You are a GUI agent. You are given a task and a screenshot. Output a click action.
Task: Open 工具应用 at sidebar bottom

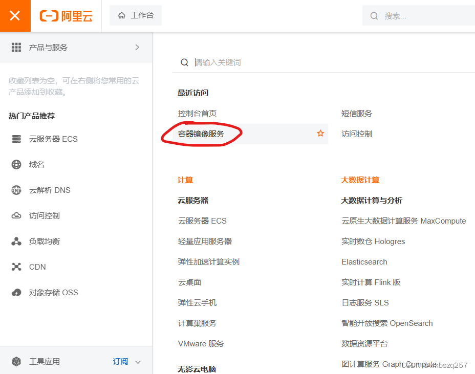click(x=44, y=361)
